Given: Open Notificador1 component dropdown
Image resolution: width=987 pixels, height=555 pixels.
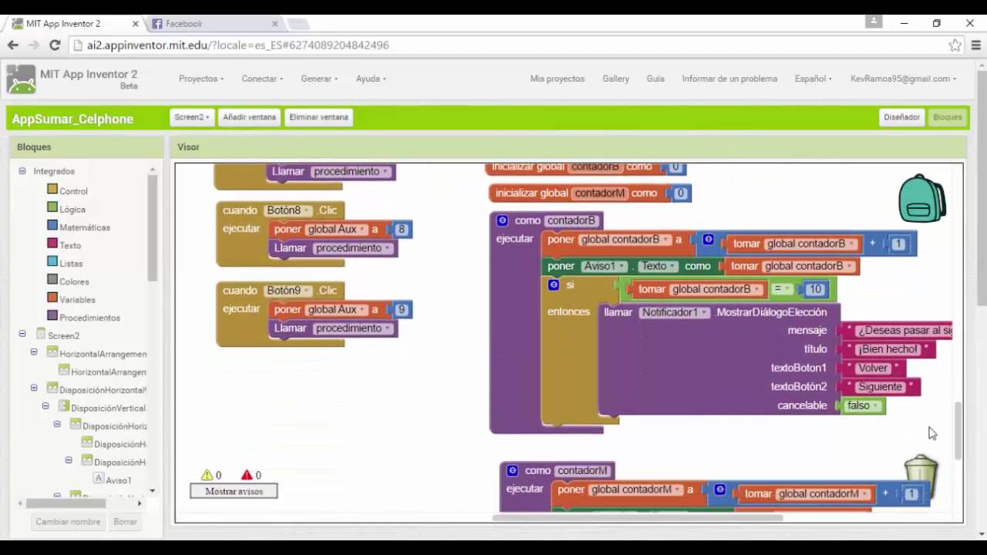Looking at the screenshot, I should (x=674, y=312).
